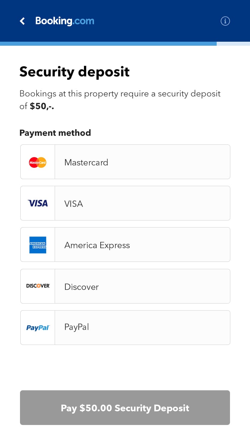250x445 pixels.
Task: Click the filled blue progress bar
Action: tap(108, 44)
